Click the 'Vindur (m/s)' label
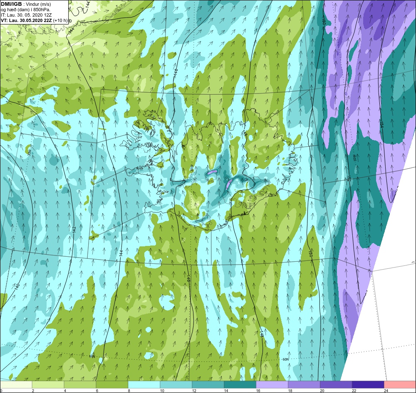 click(x=39, y=5)
